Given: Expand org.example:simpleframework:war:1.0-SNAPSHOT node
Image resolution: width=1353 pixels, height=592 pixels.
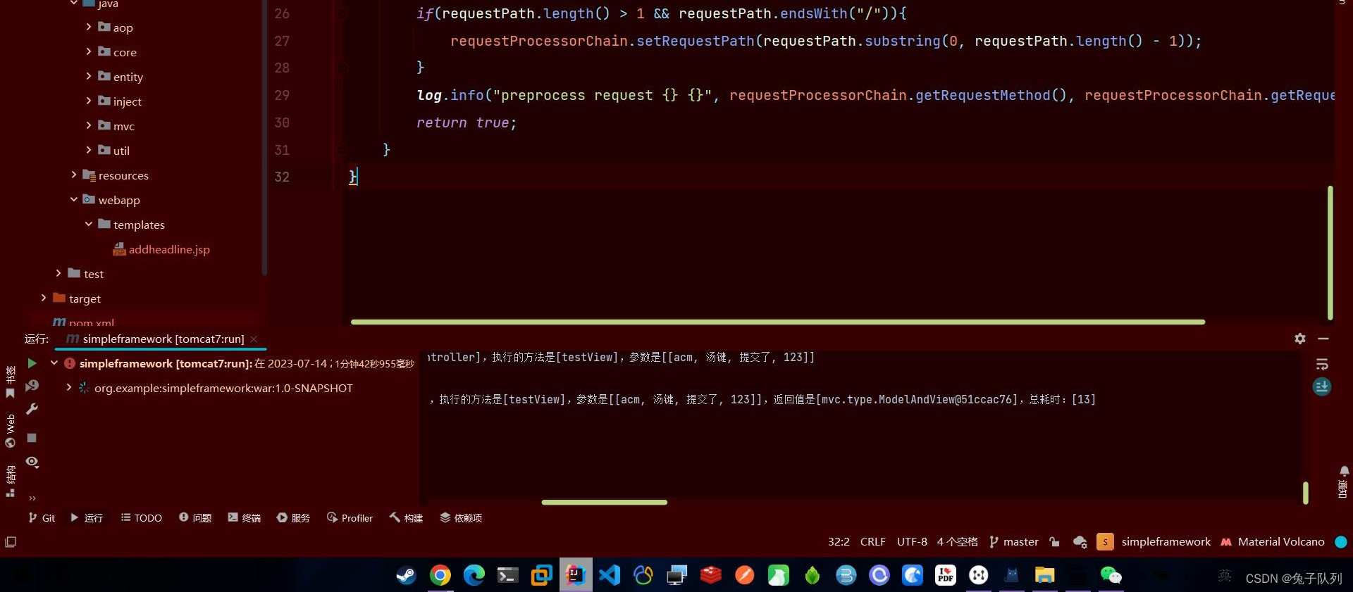Looking at the screenshot, I should coord(68,387).
